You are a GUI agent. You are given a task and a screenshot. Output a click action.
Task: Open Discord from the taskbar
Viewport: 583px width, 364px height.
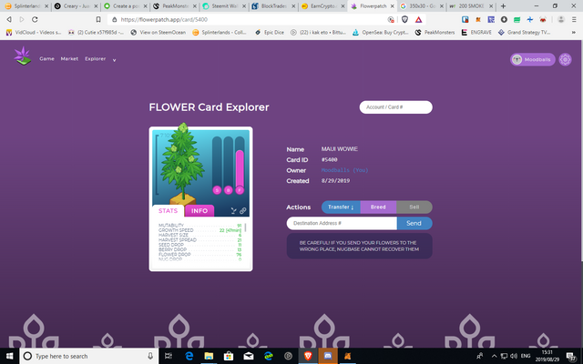click(328, 356)
